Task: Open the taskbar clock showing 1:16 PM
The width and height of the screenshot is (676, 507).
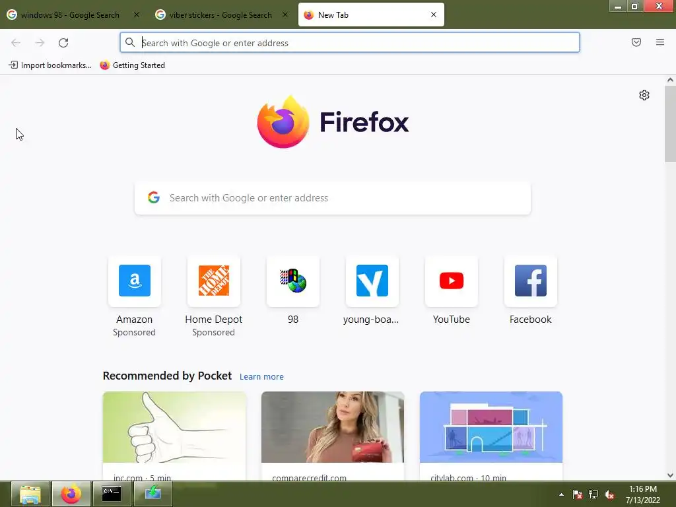Action: coord(643,494)
